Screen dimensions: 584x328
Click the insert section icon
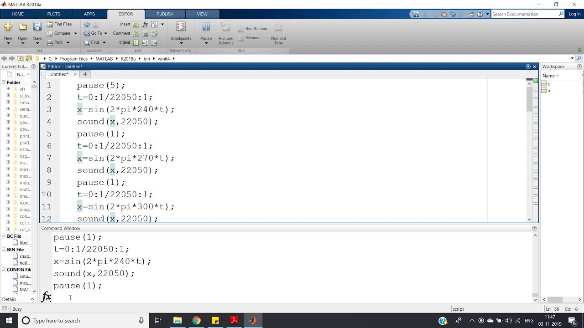pyautogui.click(x=136, y=25)
